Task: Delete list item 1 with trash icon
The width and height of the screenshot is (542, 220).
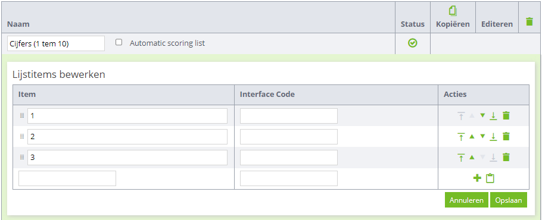Action: 506,115
